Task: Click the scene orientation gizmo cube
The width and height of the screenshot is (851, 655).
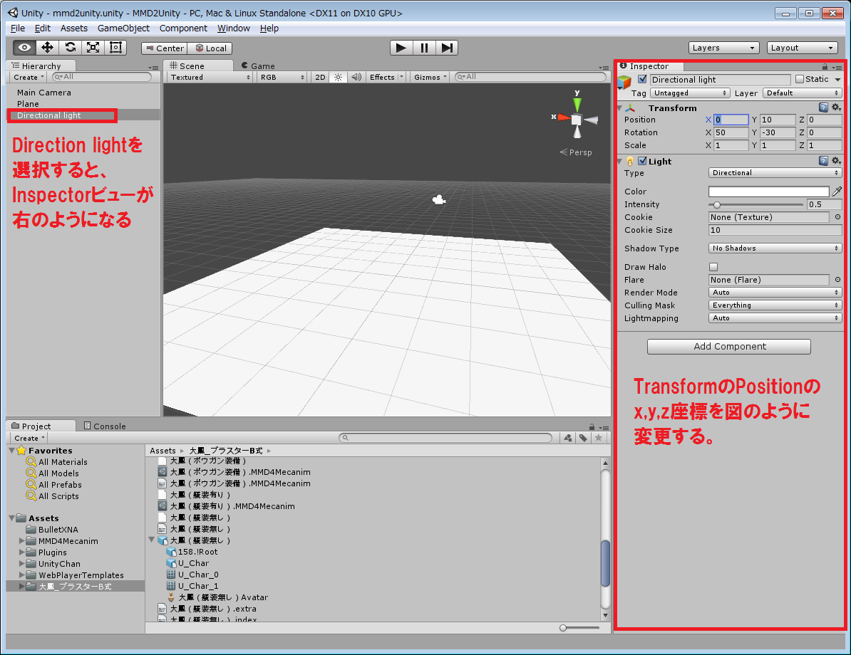Action: click(577, 120)
